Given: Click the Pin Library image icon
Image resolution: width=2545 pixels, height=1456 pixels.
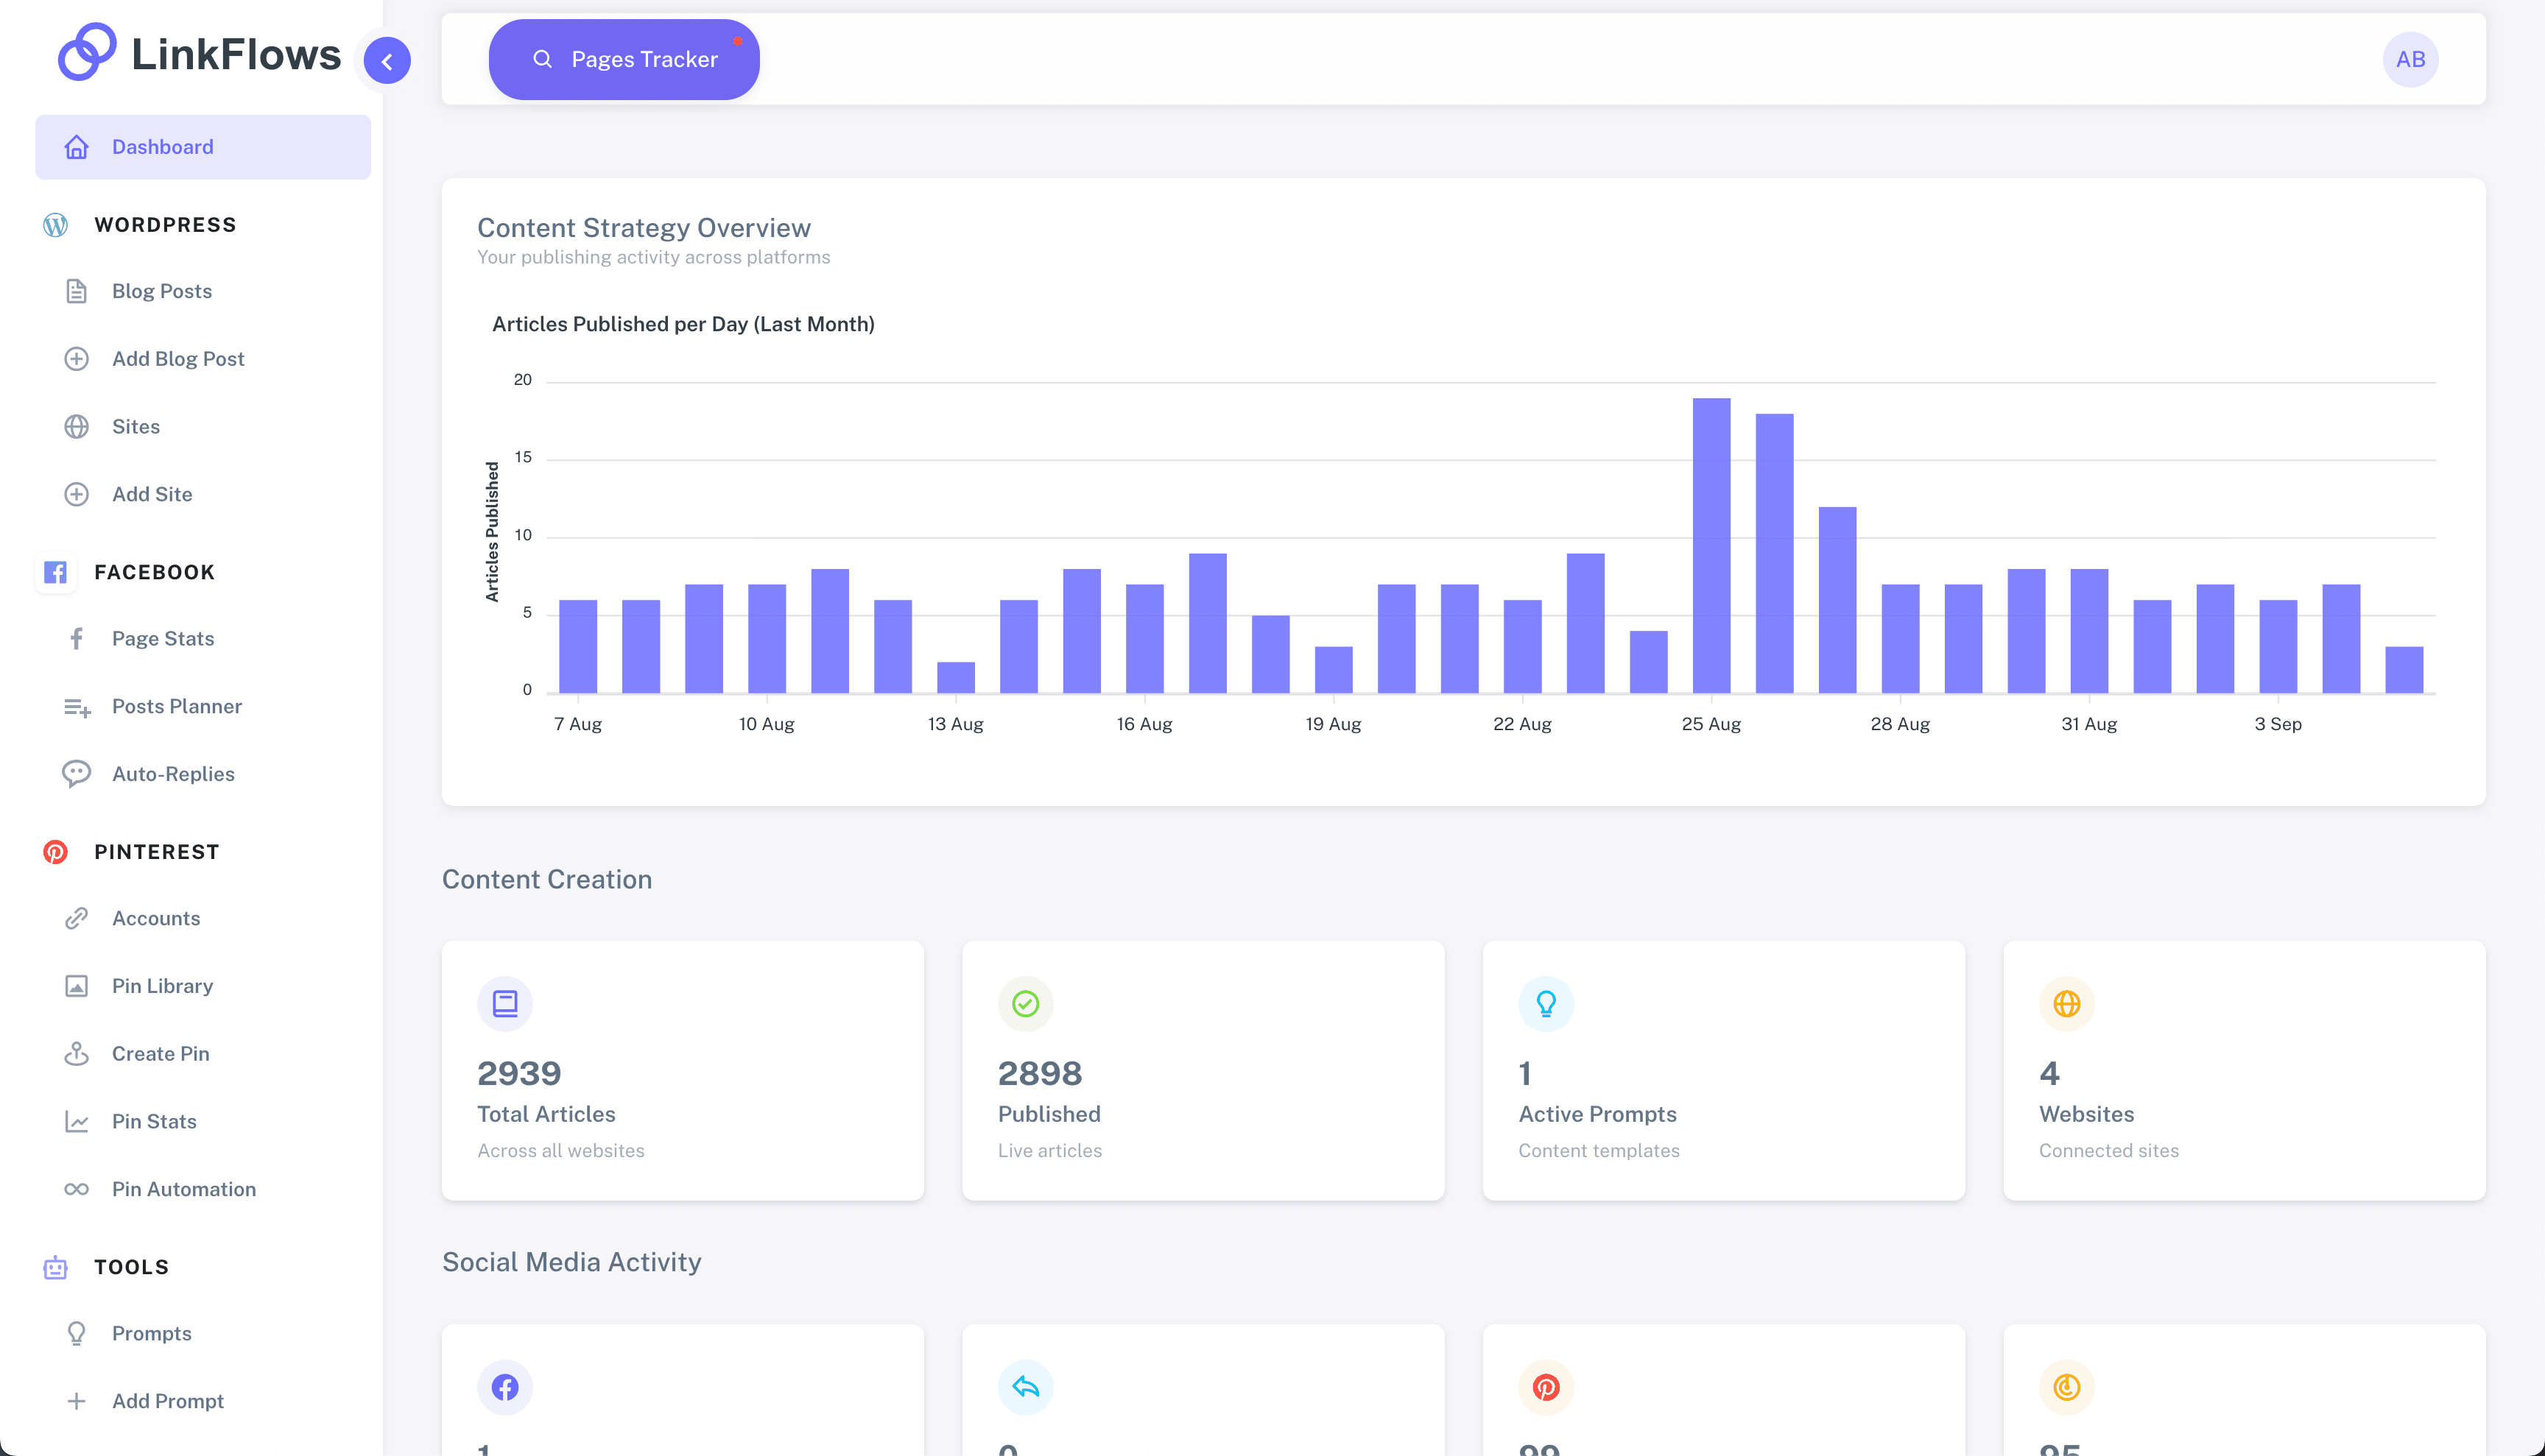Looking at the screenshot, I should click(77, 986).
